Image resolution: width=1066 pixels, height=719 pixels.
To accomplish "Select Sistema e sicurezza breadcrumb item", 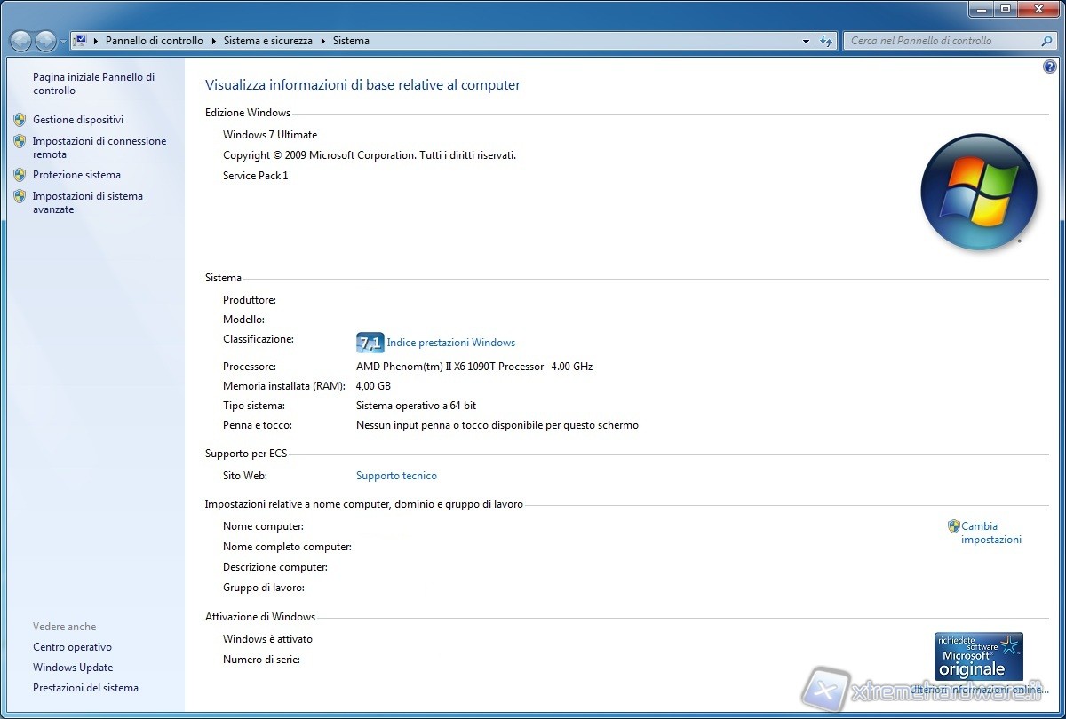I will [267, 41].
